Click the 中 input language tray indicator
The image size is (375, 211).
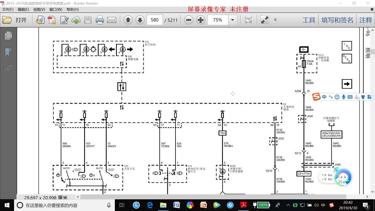(x=323, y=205)
